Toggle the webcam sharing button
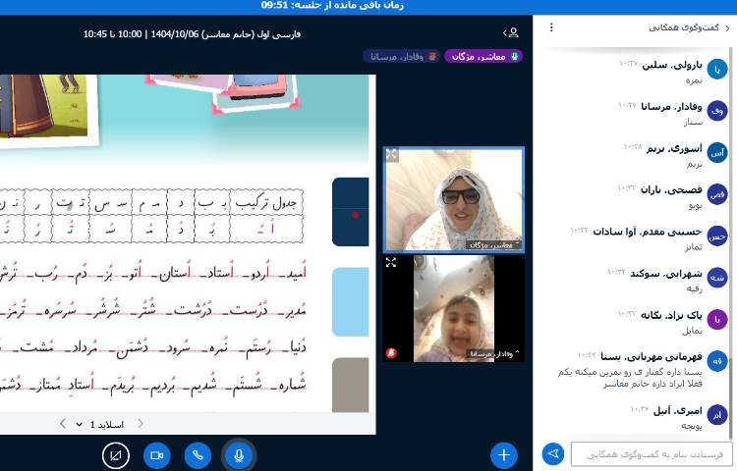The image size is (737, 471). click(x=157, y=455)
